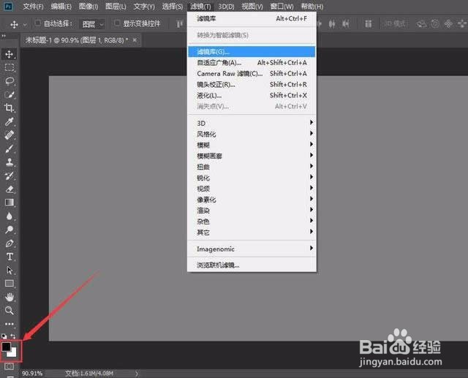
Task: Select the Lasso tool
Action: 10,81
